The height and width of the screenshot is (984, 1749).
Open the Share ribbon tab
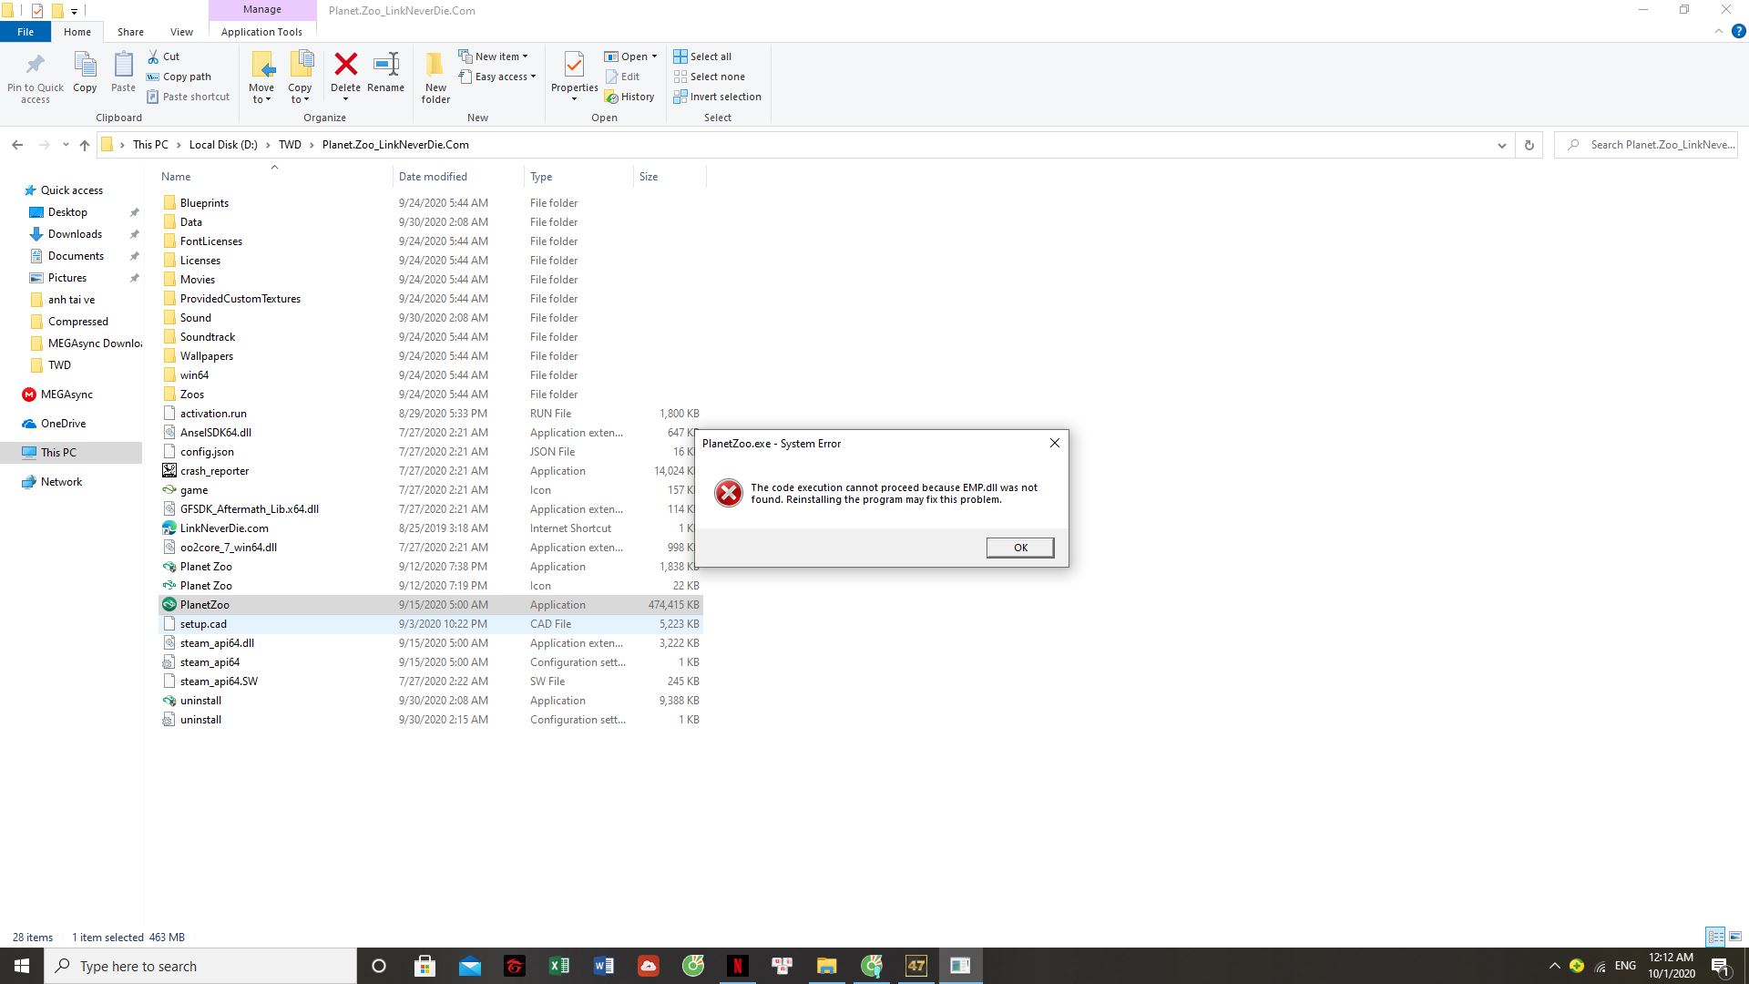click(130, 32)
